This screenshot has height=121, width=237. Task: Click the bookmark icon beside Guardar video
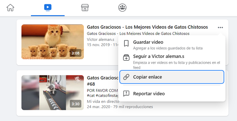(126, 43)
